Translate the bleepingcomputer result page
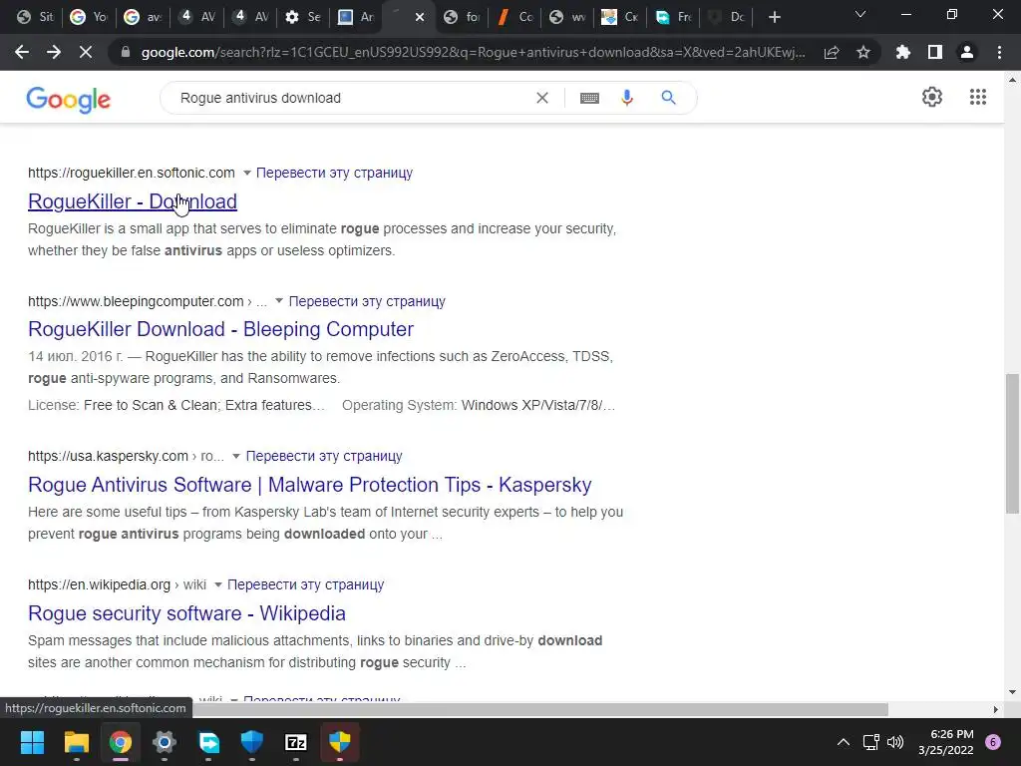 (367, 301)
